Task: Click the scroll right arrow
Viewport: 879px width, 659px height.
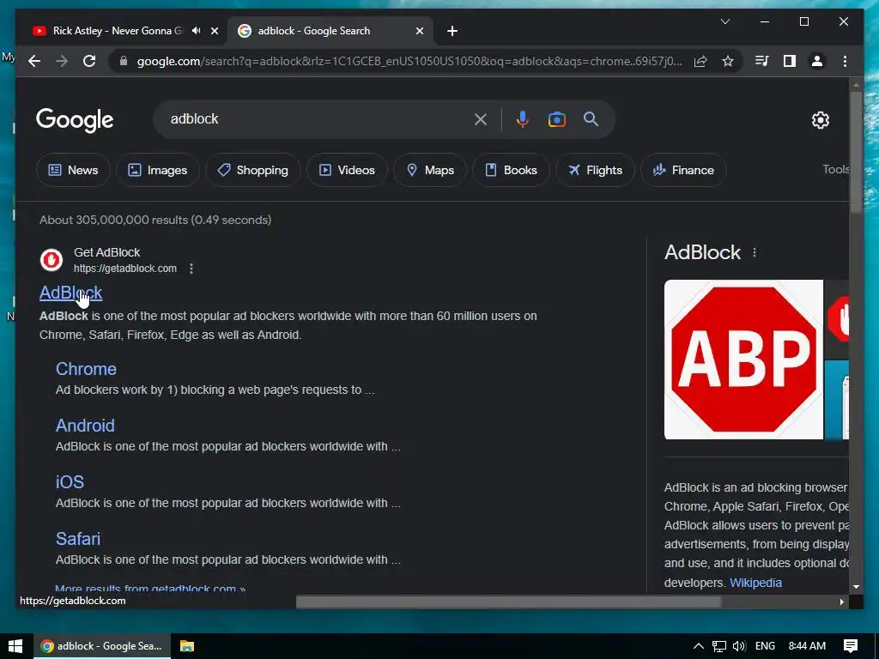Action: click(841, 602)
